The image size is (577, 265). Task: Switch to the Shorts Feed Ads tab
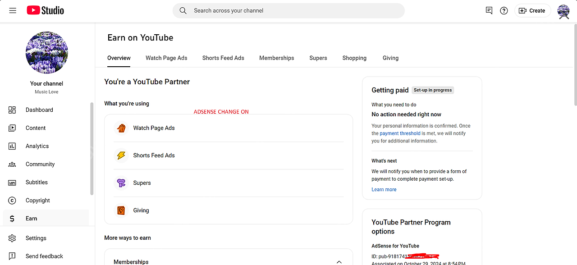(x=223, y=58)
